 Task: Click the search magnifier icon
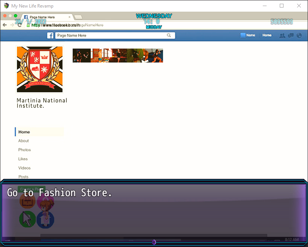169,35
